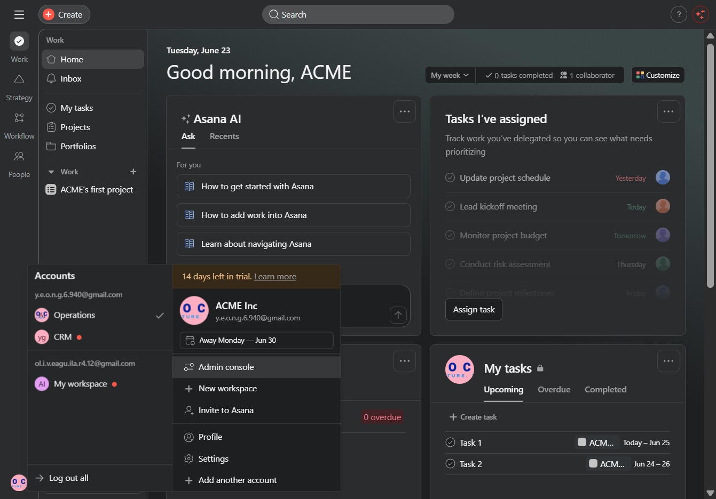Click the Create button

click(x=64, y=14)
